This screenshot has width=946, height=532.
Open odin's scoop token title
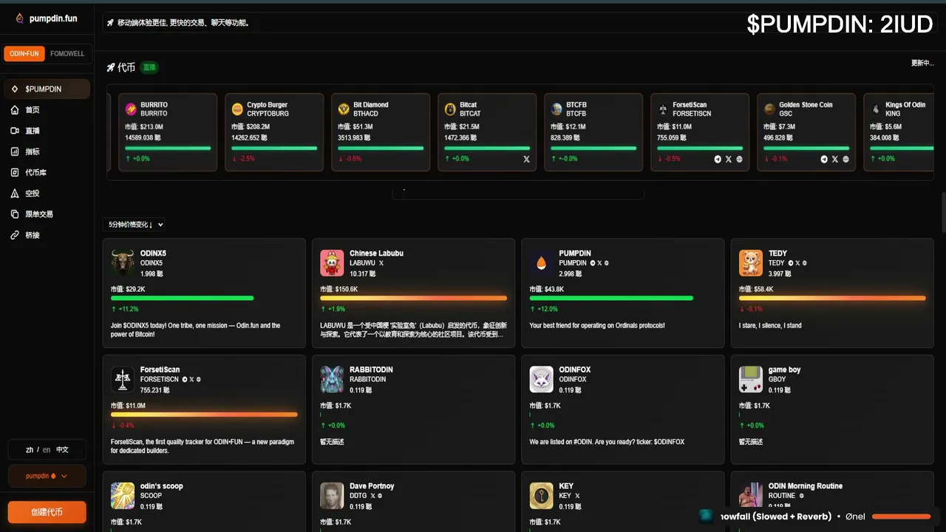pyautogui.click(x=162, y=486)
